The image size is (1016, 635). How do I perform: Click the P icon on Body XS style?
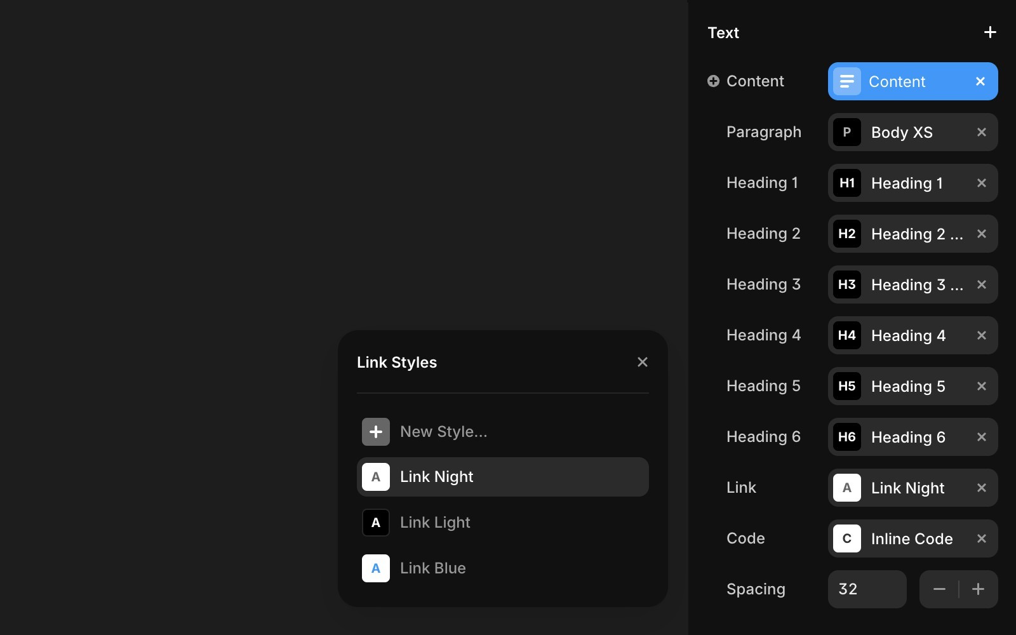(x=846, y=132)
